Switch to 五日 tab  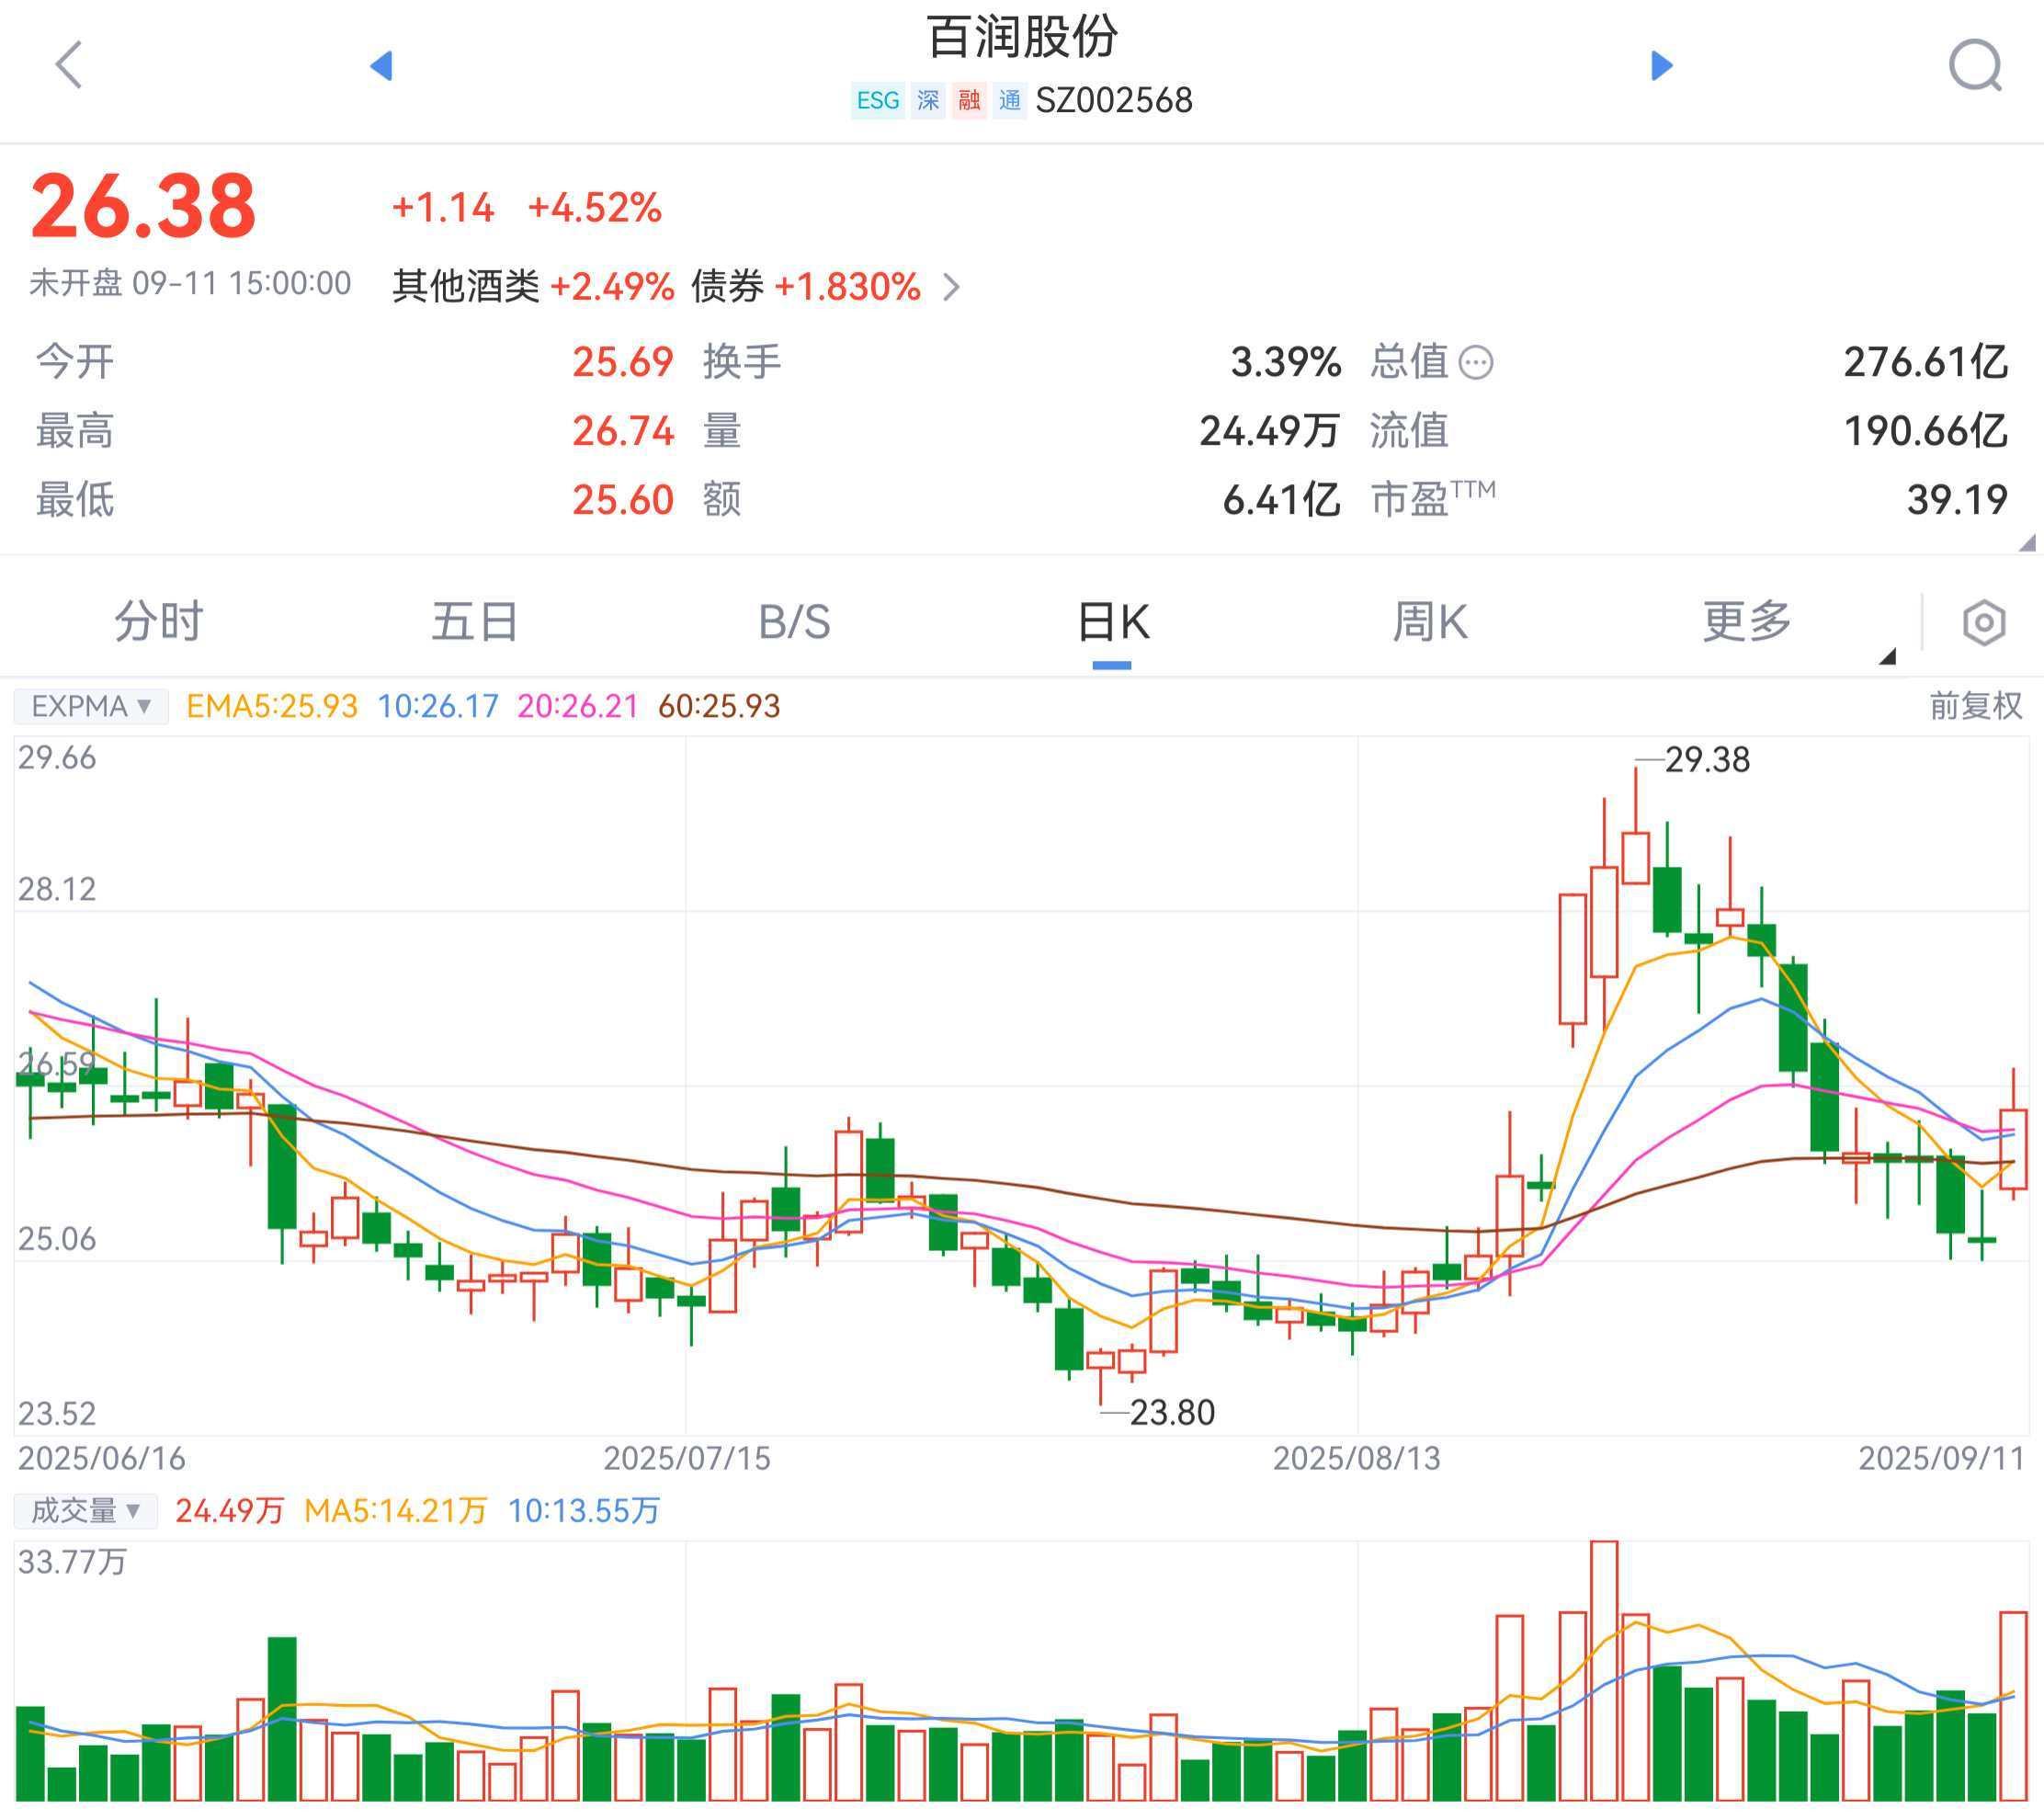474,621
